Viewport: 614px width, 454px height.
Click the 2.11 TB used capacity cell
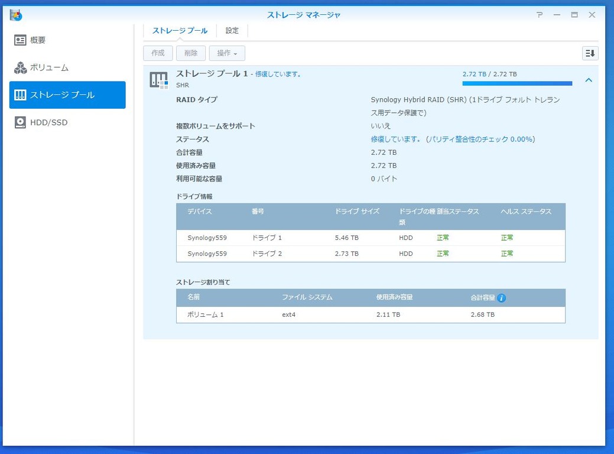(388, 314)
